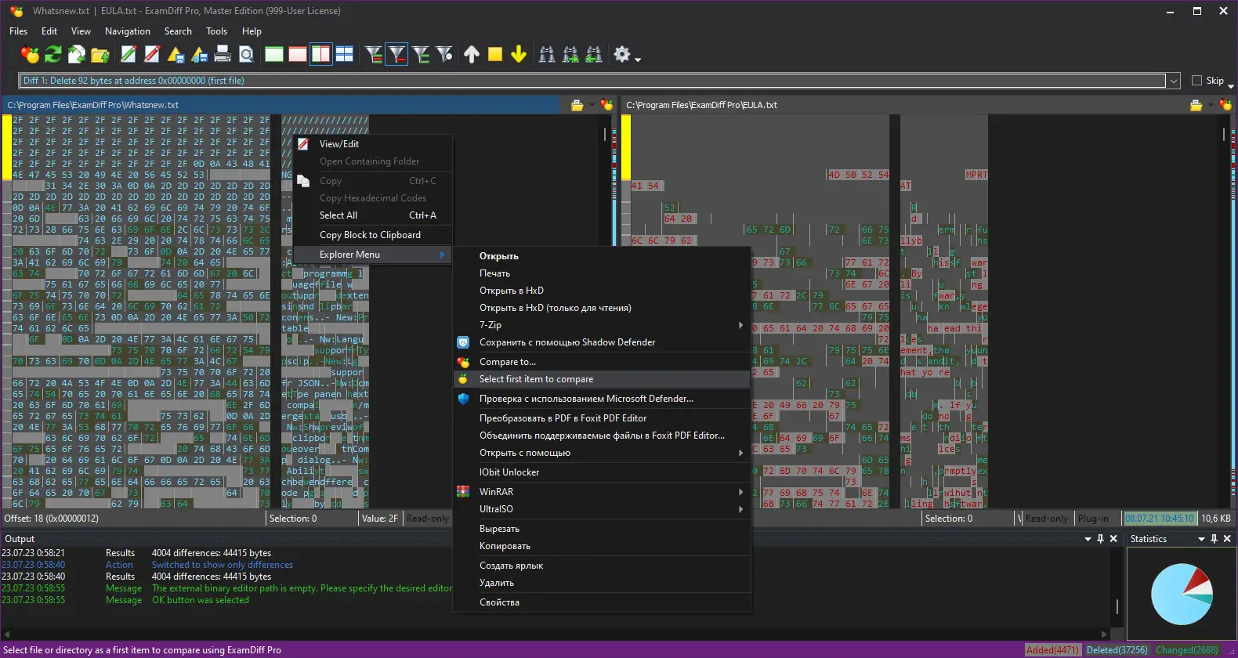This screenshot has height=658, width=1238.
Task: Enable the Skip checkbox
Action: (x=1196, y=80)
